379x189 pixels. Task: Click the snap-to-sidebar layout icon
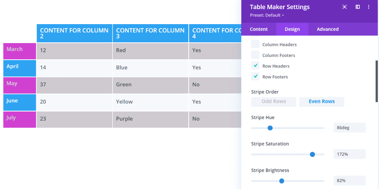[358, 7]
